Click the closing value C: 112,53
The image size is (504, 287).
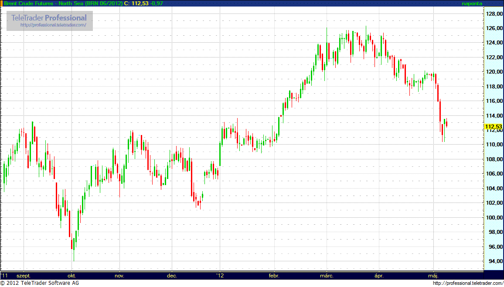coord(136,3)
